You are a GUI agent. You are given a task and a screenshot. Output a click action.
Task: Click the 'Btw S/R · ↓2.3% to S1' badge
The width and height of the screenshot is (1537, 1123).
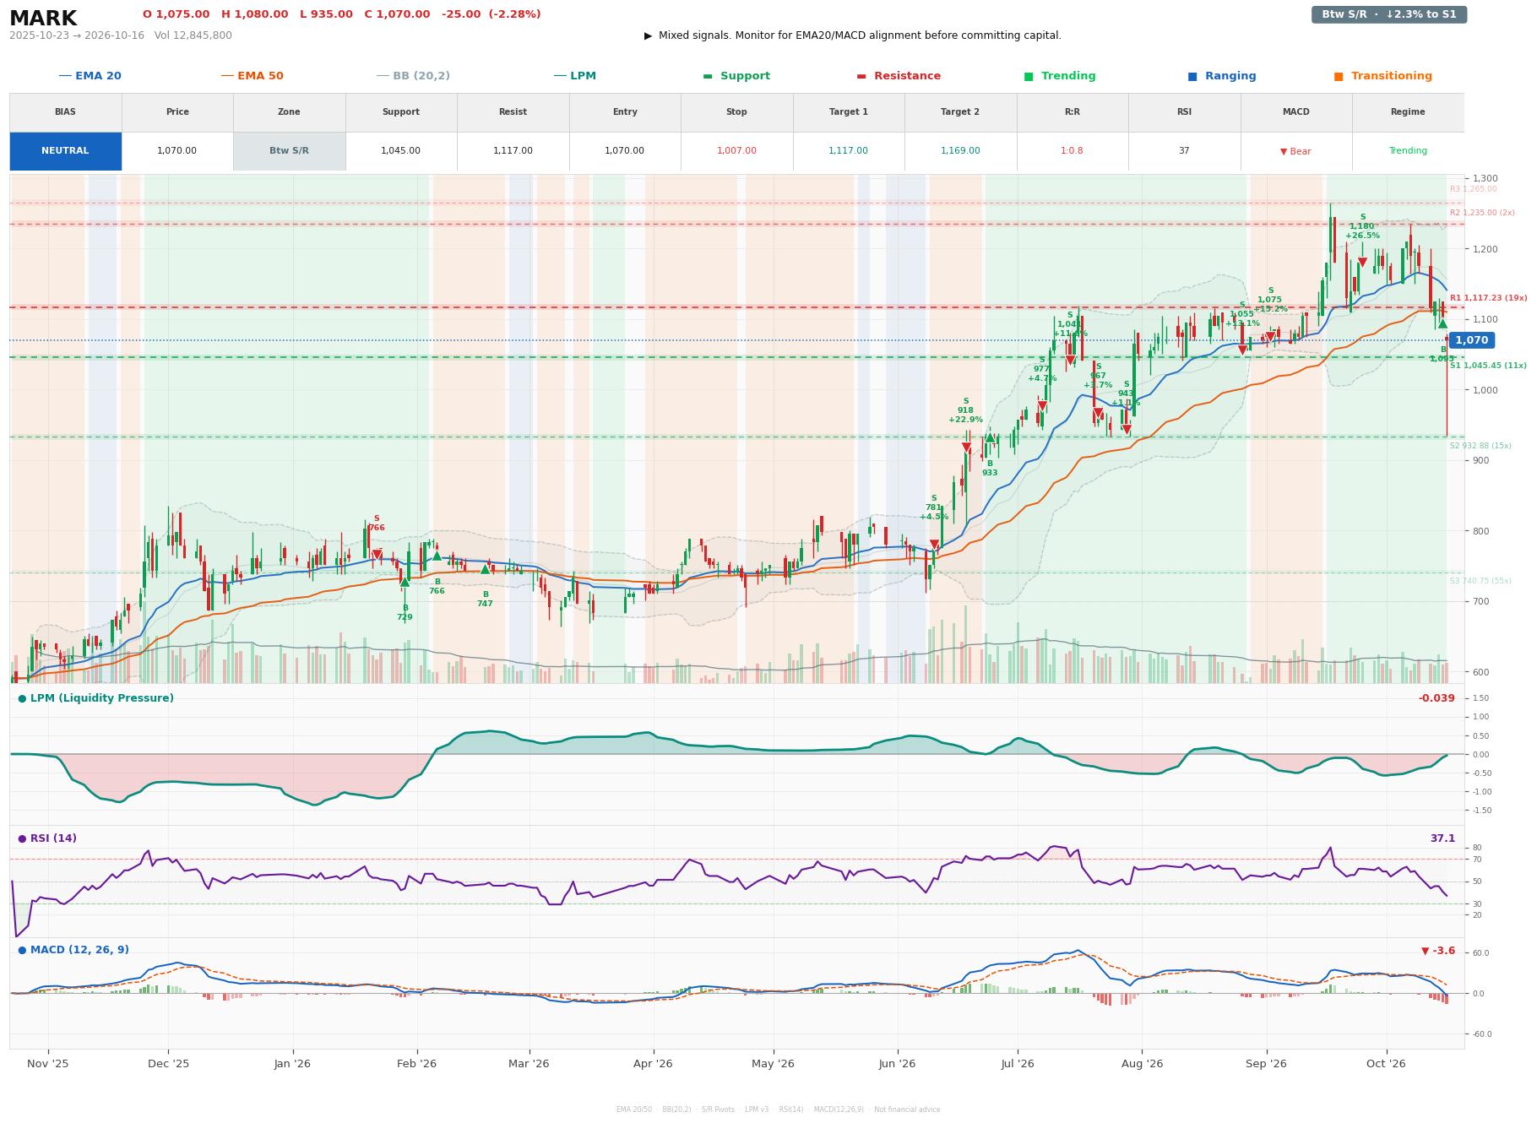[x=1388, y=14]
